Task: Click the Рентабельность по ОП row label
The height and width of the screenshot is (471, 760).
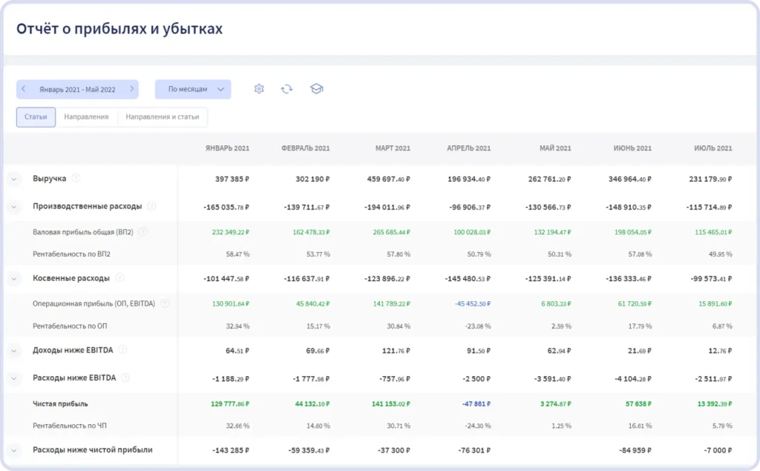Action: tap(70, 326)
